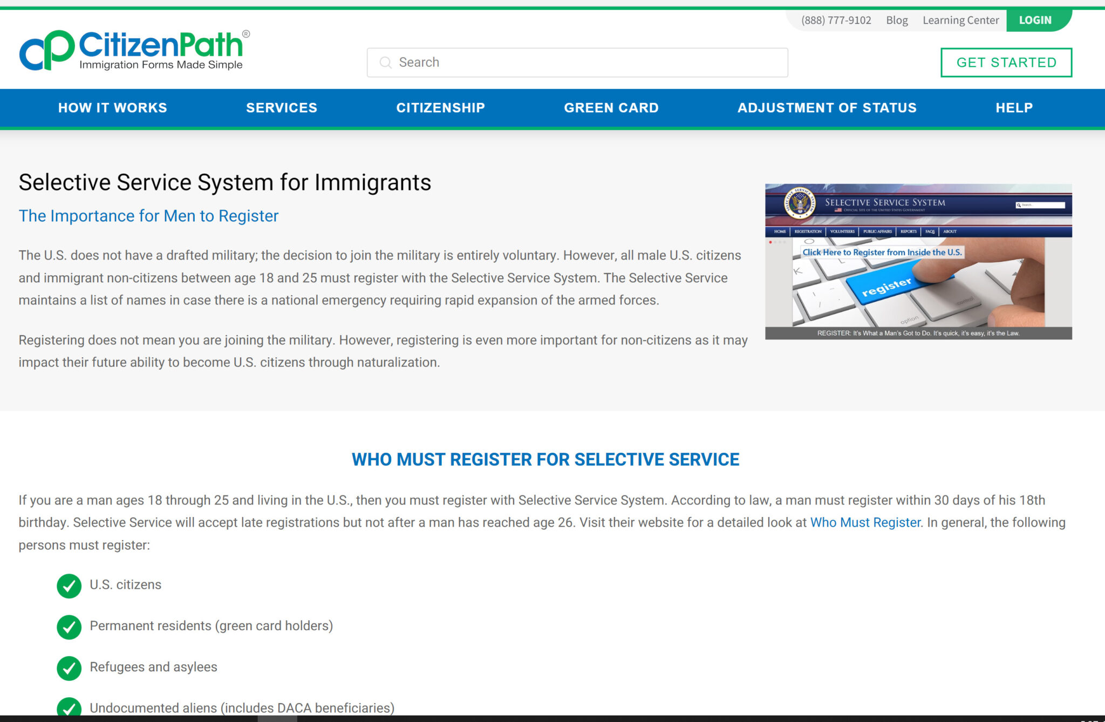Click the green checkmark beside U.S. citizens
Screen dimensions: 1105x722
click(69, 585)
